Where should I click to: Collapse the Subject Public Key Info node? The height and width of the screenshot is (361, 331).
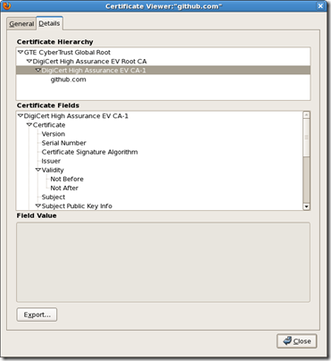click(x=38, y=206)
